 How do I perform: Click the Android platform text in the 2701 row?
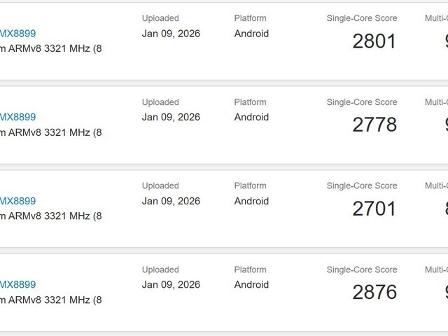(251, 201)
